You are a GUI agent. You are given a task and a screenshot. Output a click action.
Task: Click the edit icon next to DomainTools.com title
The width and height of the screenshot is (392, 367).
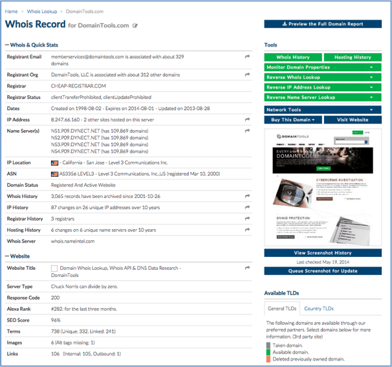point(135,25)
